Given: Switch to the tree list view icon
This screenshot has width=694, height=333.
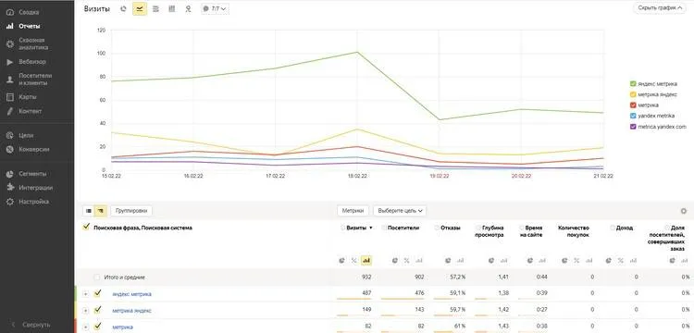Looking at the screenshot, I should click(x=101, y=211).
